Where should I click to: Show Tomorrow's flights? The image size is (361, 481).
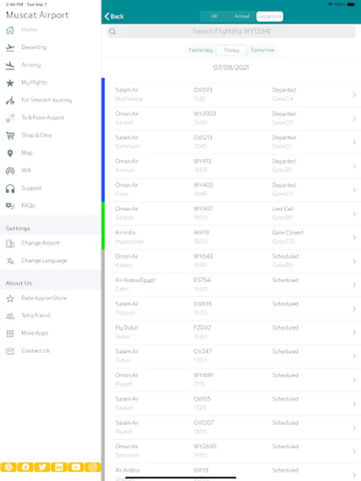pos(262,50)
